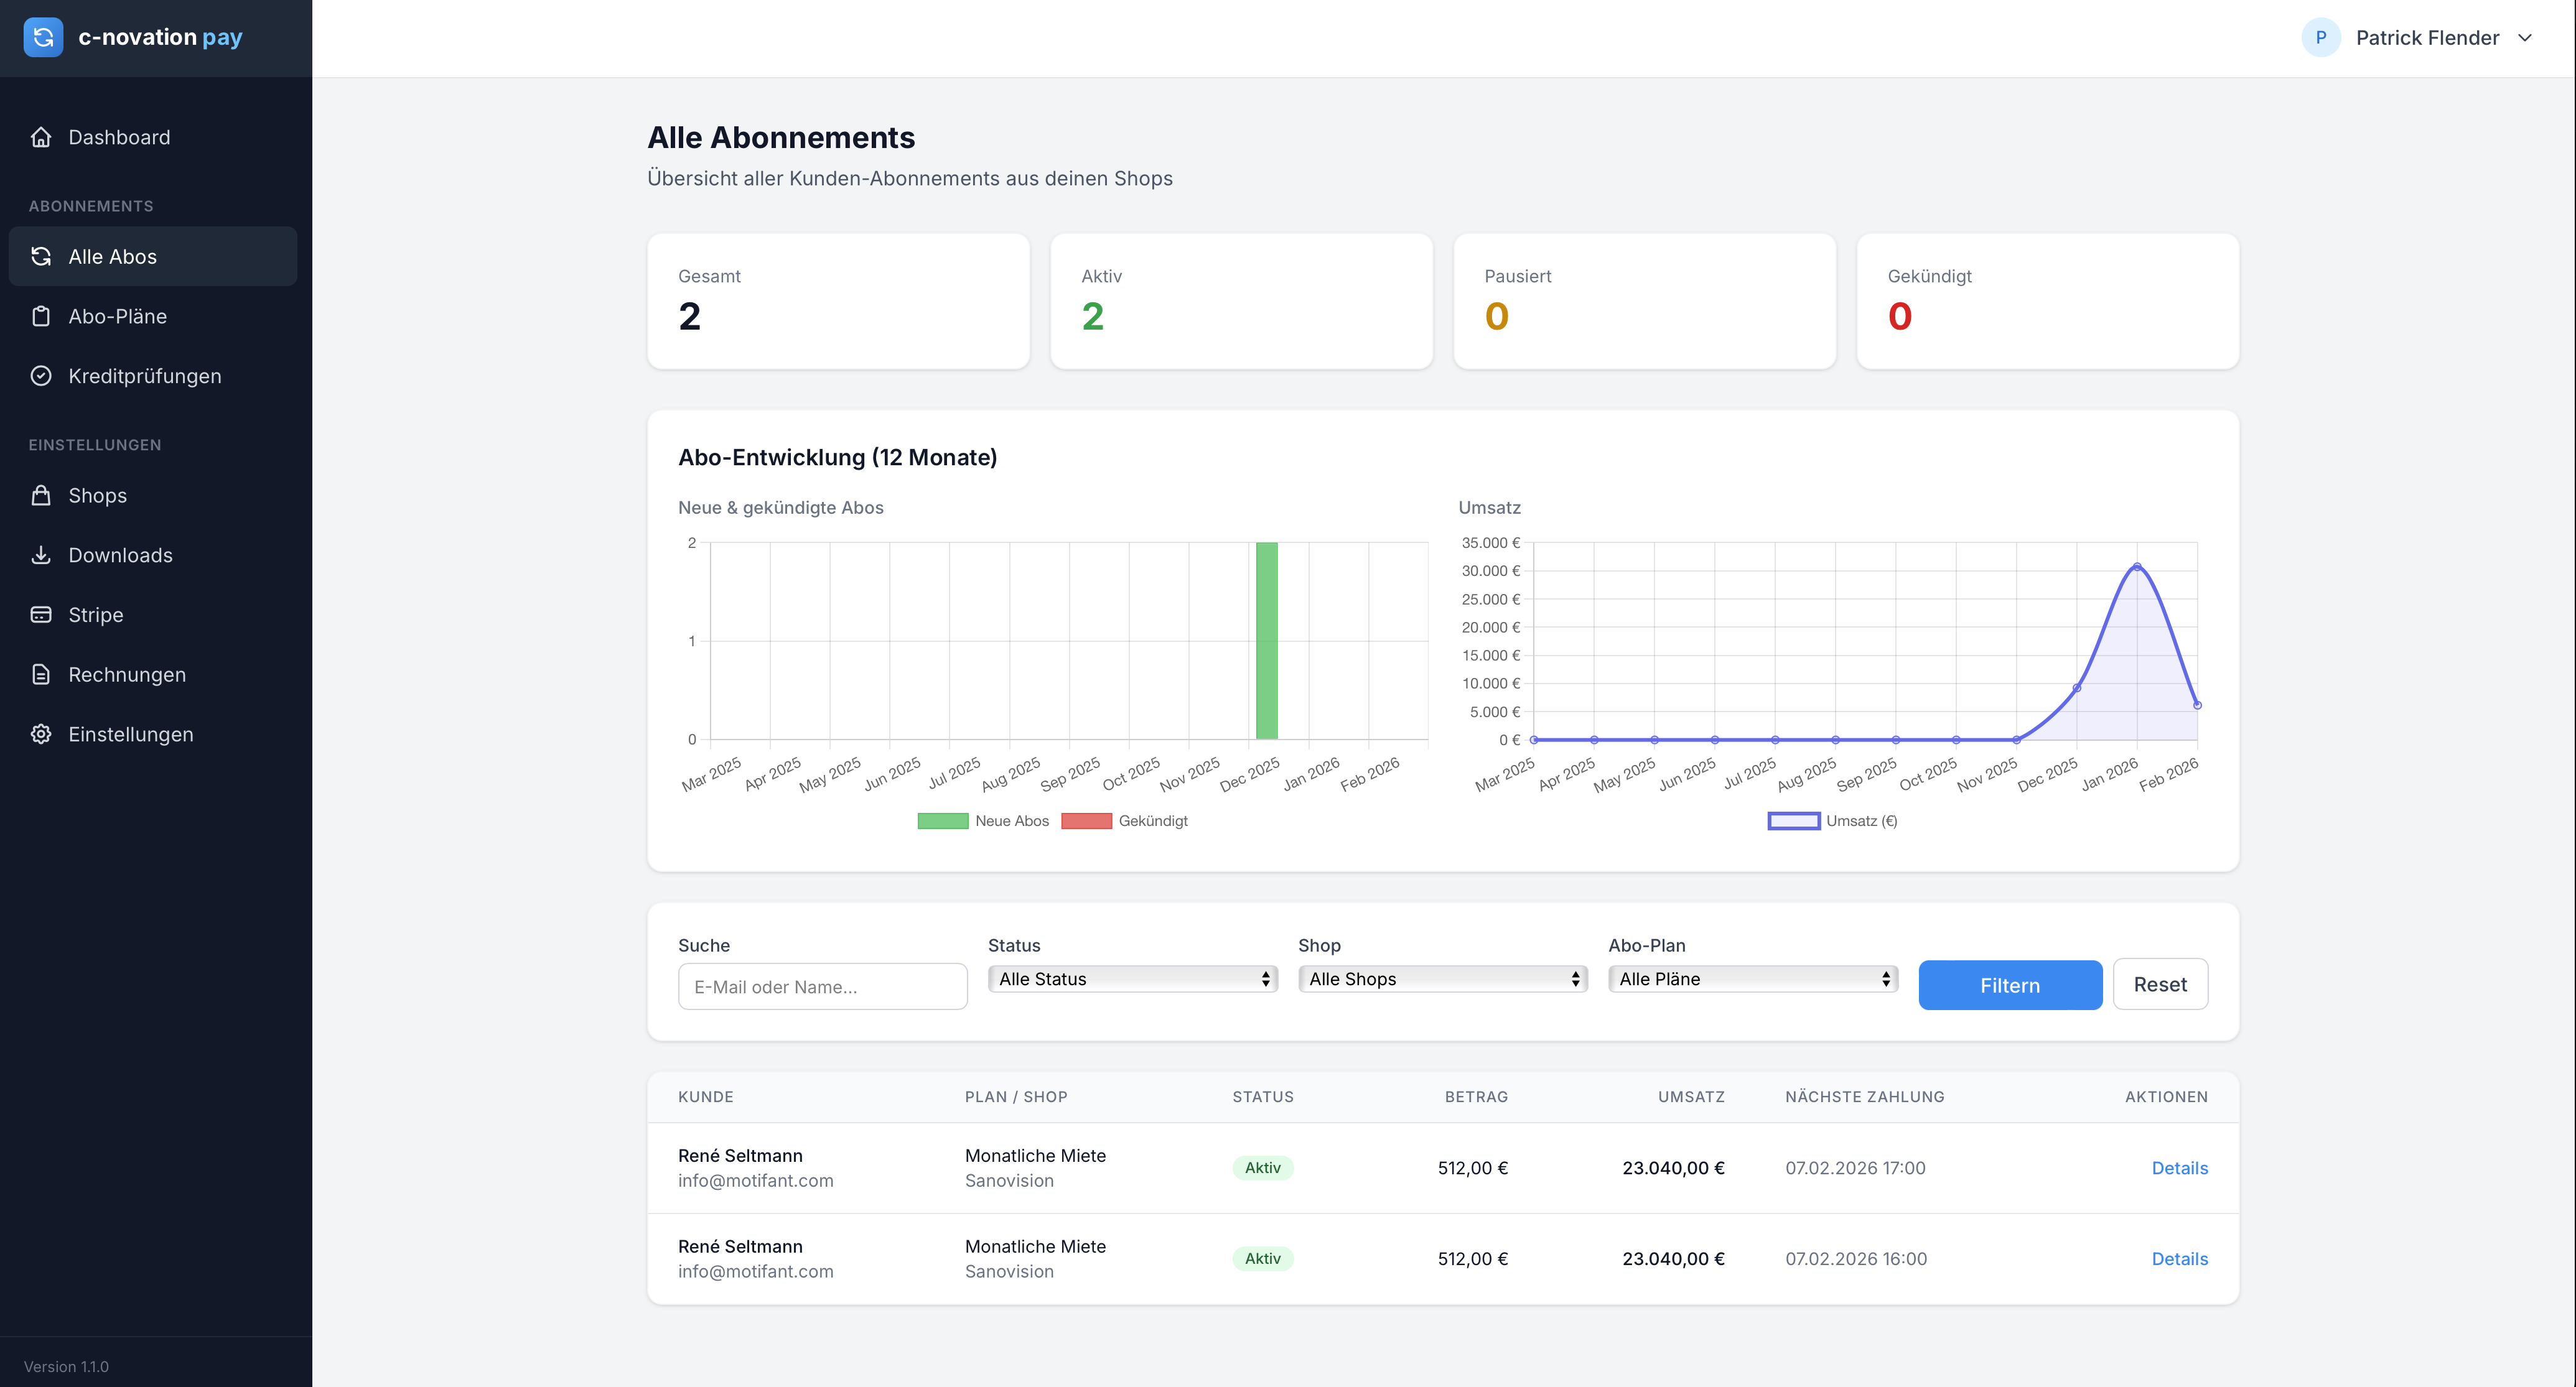
Task: Open Details for the 17:00 payment row
Action: click(x=2179, y=1168)
